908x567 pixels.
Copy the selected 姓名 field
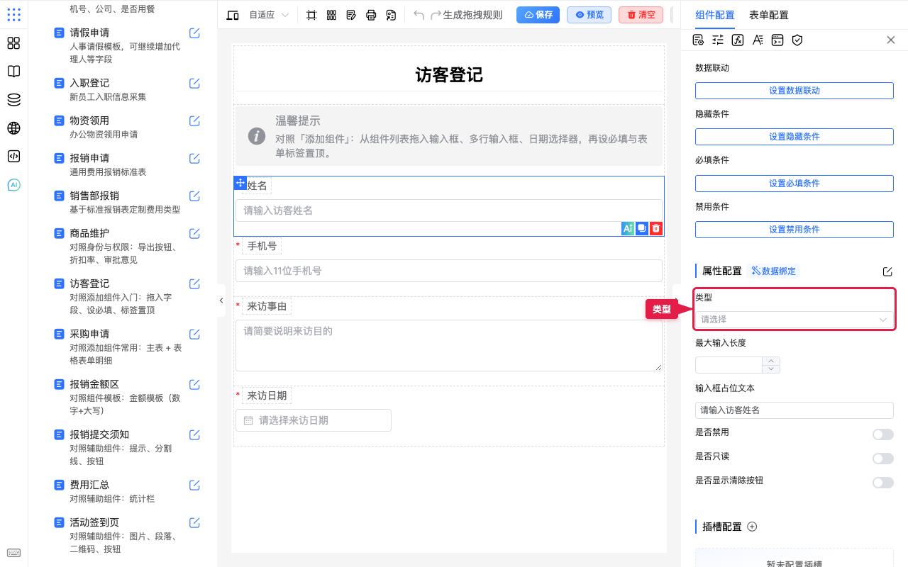point(641,228)
